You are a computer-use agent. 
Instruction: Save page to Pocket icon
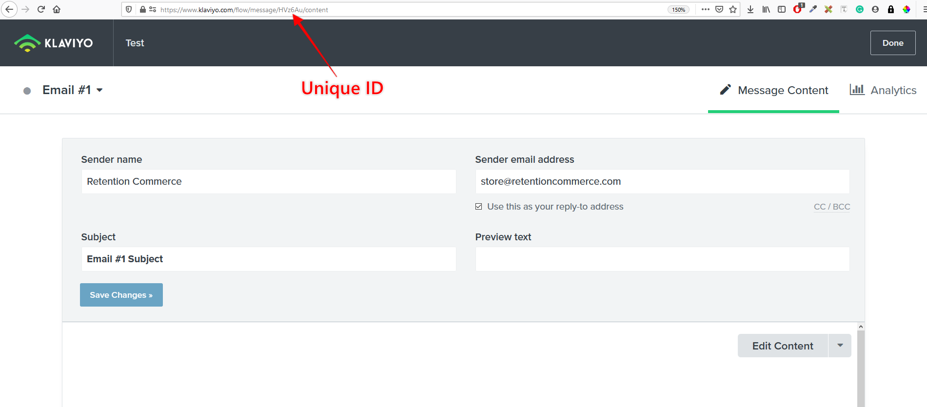(719, 9)
